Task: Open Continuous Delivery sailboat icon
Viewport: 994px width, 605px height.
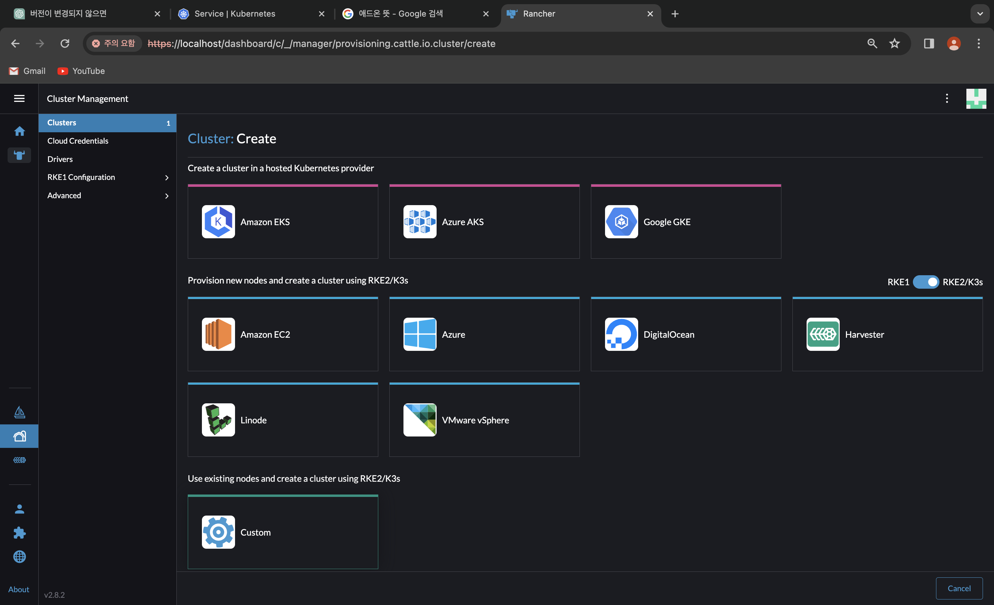Action: [19, 412]
